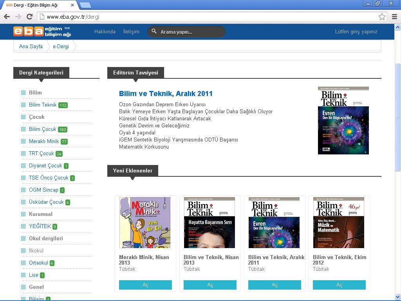Click the Bilim ve Teknik Ekim 2012 cover
Viewport: 401px width, 301px height.
339,223
